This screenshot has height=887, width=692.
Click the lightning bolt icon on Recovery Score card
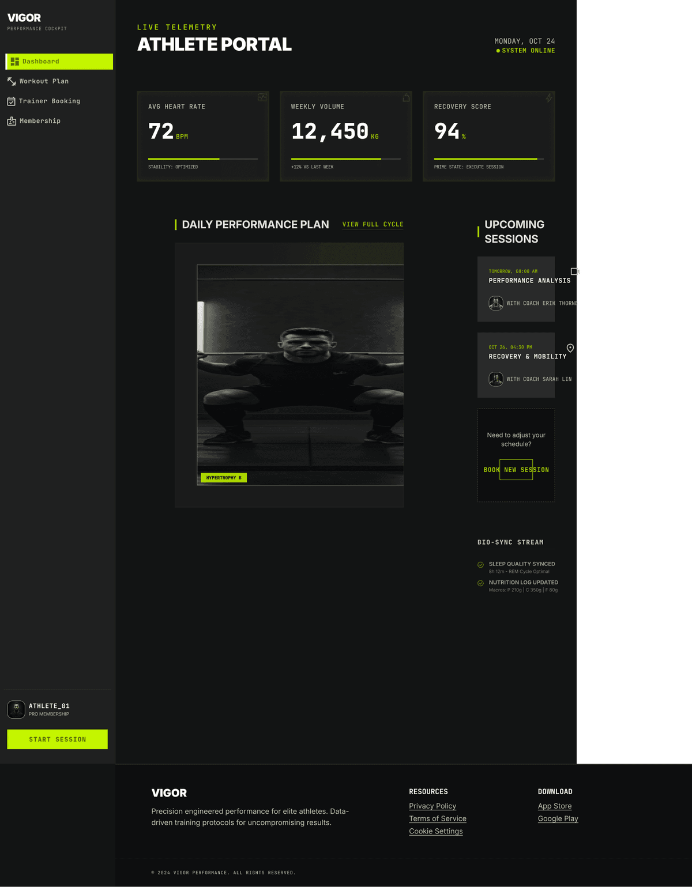pos(549,97)
